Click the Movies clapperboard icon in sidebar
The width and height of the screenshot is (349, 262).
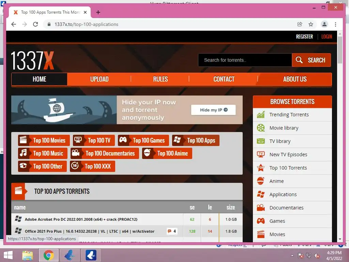pyautogui.click(x=261, y=234)
